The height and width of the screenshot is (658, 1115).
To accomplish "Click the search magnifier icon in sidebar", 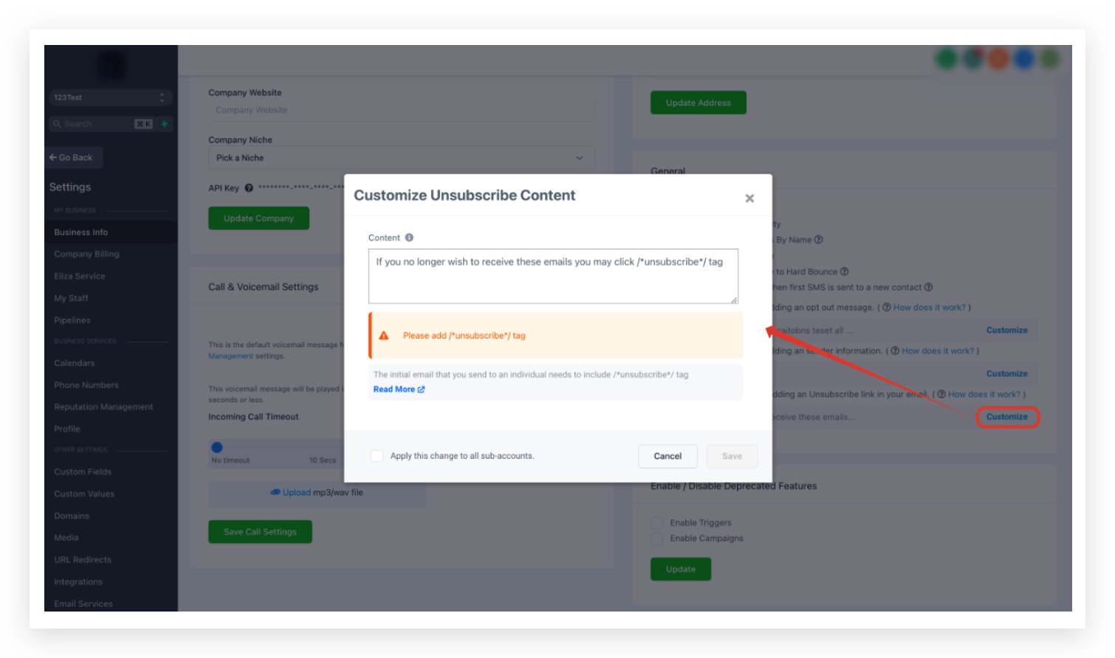I will click(x=57, y=124).
